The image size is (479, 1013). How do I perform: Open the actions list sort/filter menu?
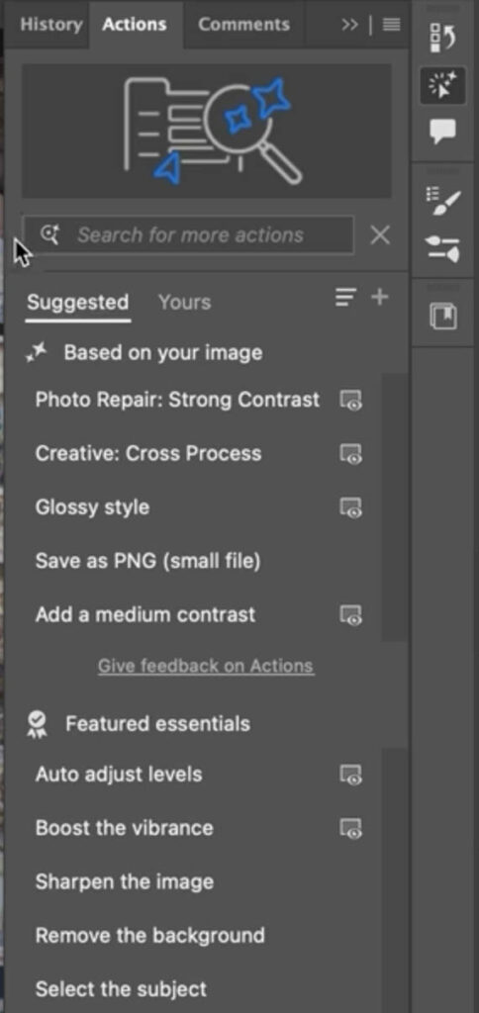click(x=345, y=297)
